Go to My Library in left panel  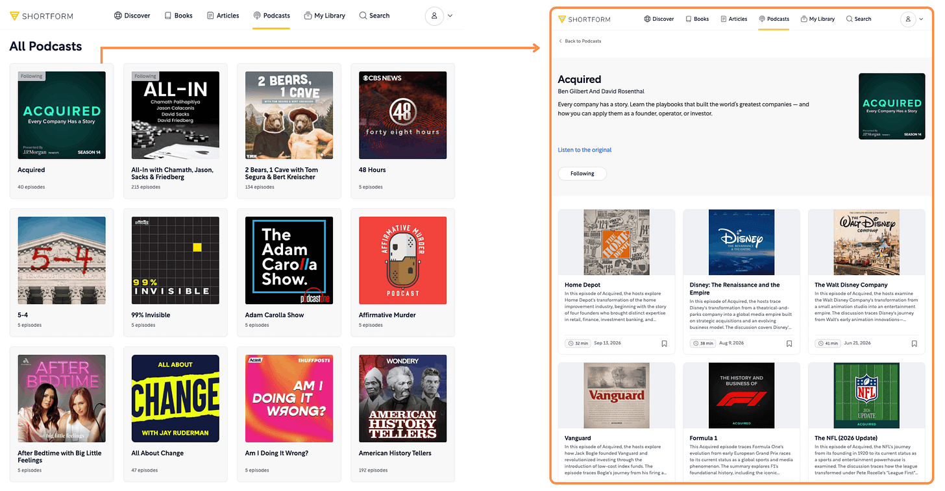[x=325, y=16]
